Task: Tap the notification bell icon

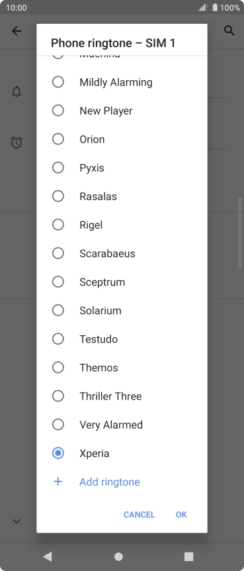Action: [17, 91]
